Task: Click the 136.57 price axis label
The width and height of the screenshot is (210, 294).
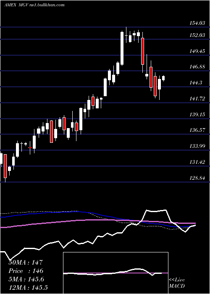Action: (x=197, y=130)
